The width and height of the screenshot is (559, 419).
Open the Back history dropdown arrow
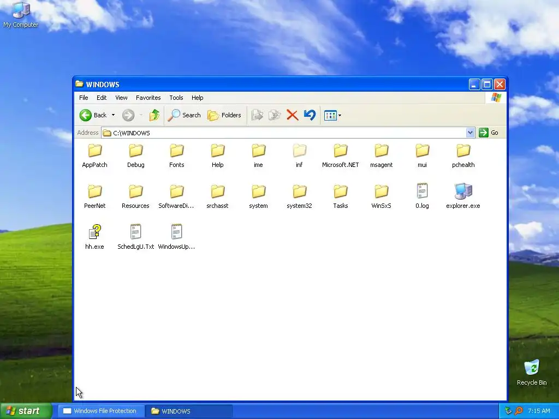(x=113, y=115)
